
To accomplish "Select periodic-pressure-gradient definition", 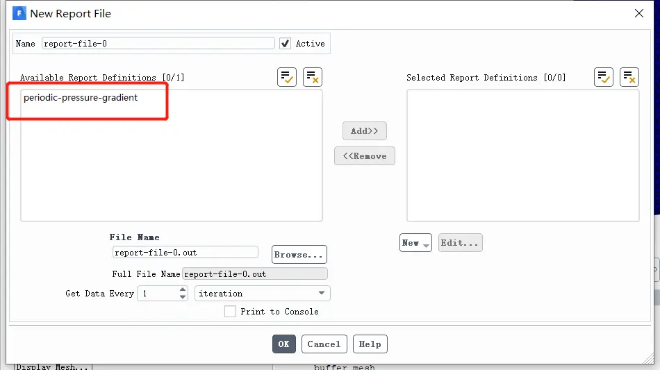I will point(81,98).
